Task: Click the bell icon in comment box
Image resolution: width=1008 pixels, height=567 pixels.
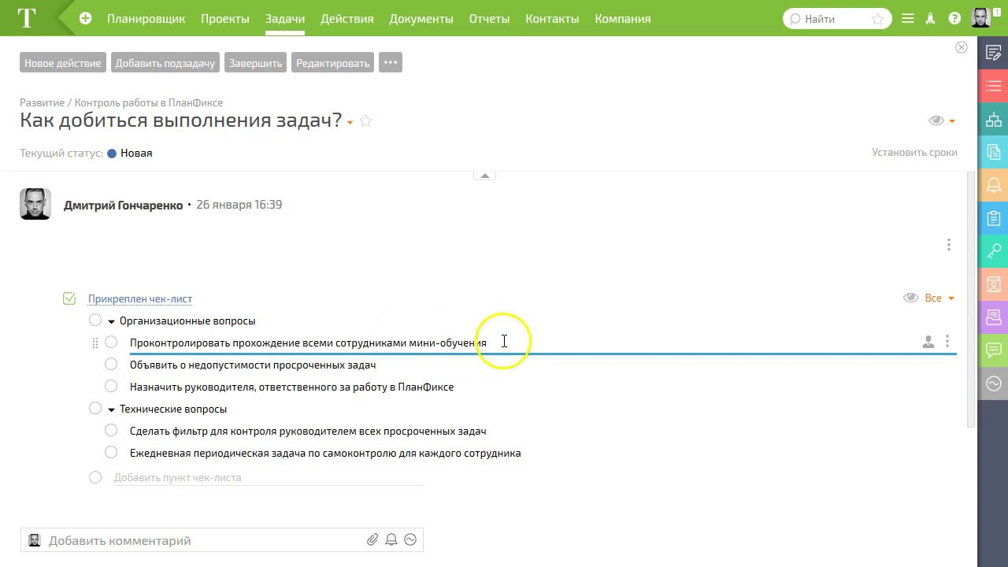Action: (391, 539)
